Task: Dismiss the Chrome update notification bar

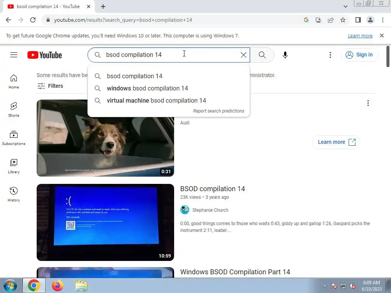Action: click(x=382, y=35)
